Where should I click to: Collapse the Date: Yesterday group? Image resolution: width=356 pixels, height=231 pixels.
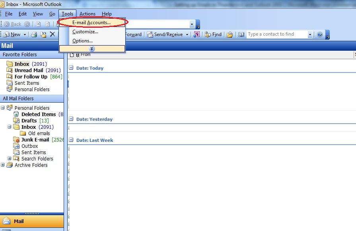(x=71, y=119)
